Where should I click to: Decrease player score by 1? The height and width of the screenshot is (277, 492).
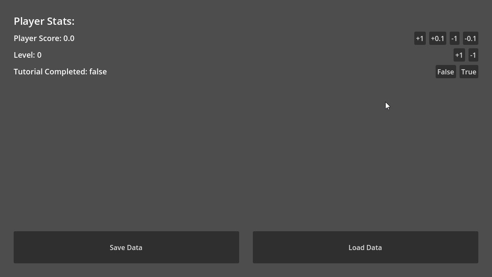[454, 38]
